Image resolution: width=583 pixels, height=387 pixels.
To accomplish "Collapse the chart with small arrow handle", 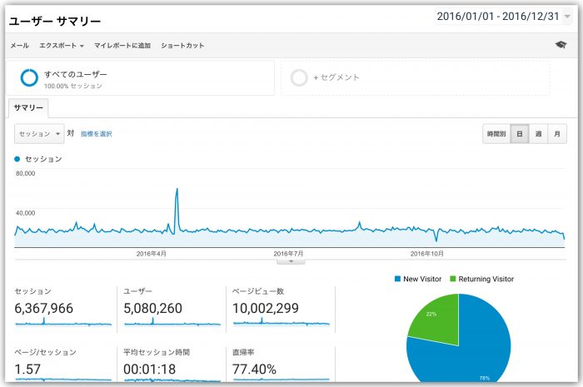I will pyautogui.click(x=291, y=261).
